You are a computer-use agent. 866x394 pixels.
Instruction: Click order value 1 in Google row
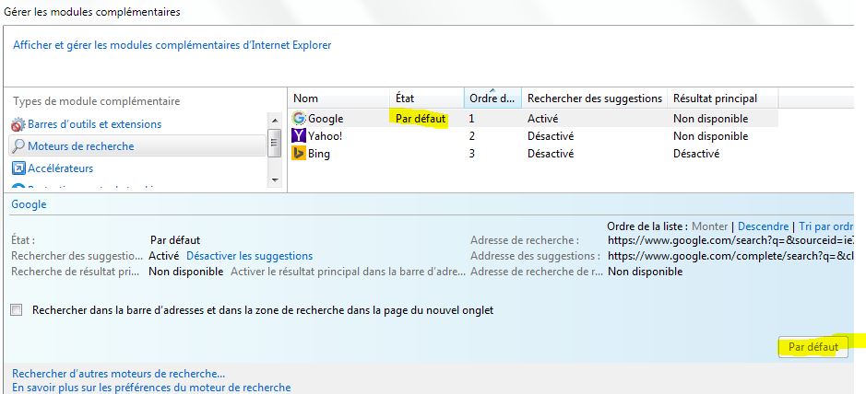471,119
